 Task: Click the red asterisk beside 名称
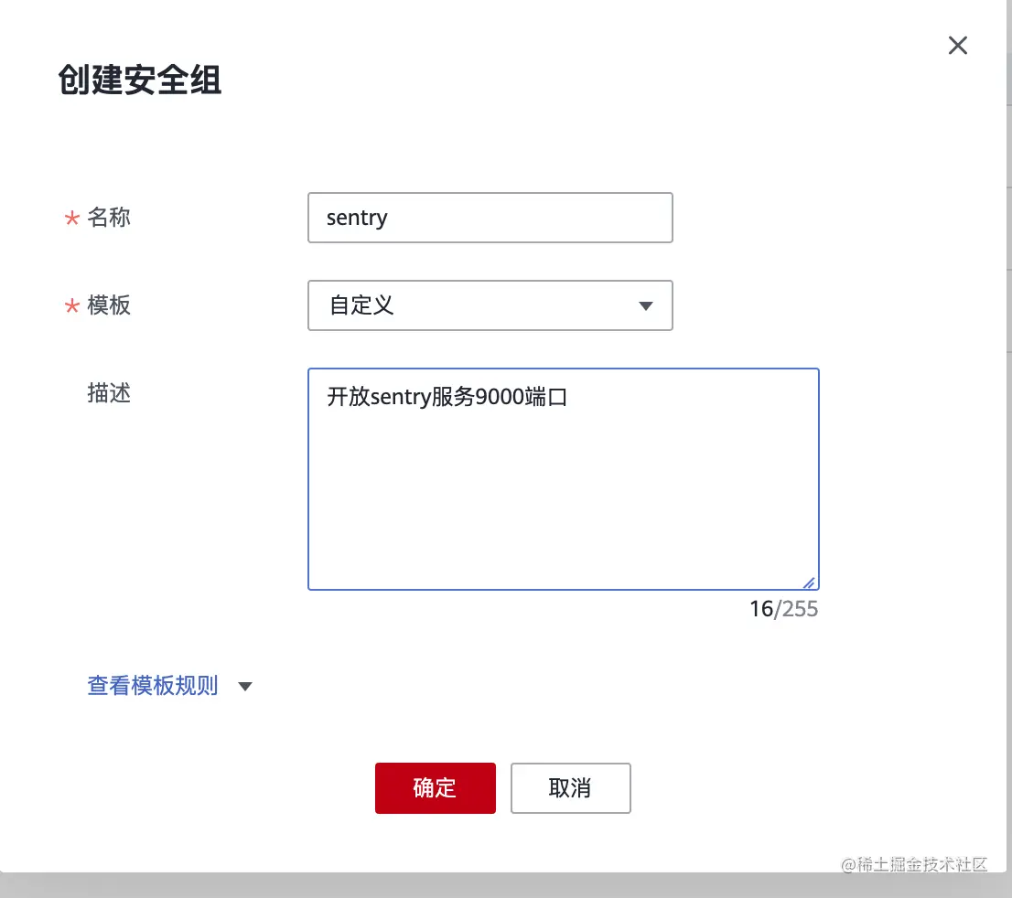[x=71, y=218]
